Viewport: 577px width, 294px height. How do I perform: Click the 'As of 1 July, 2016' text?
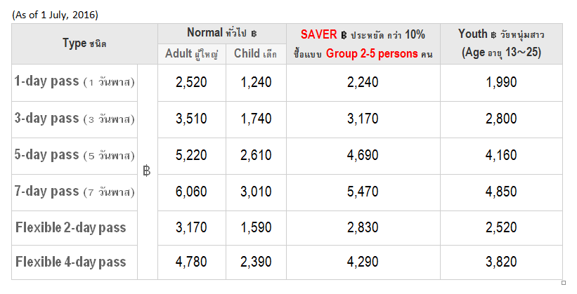56,15
